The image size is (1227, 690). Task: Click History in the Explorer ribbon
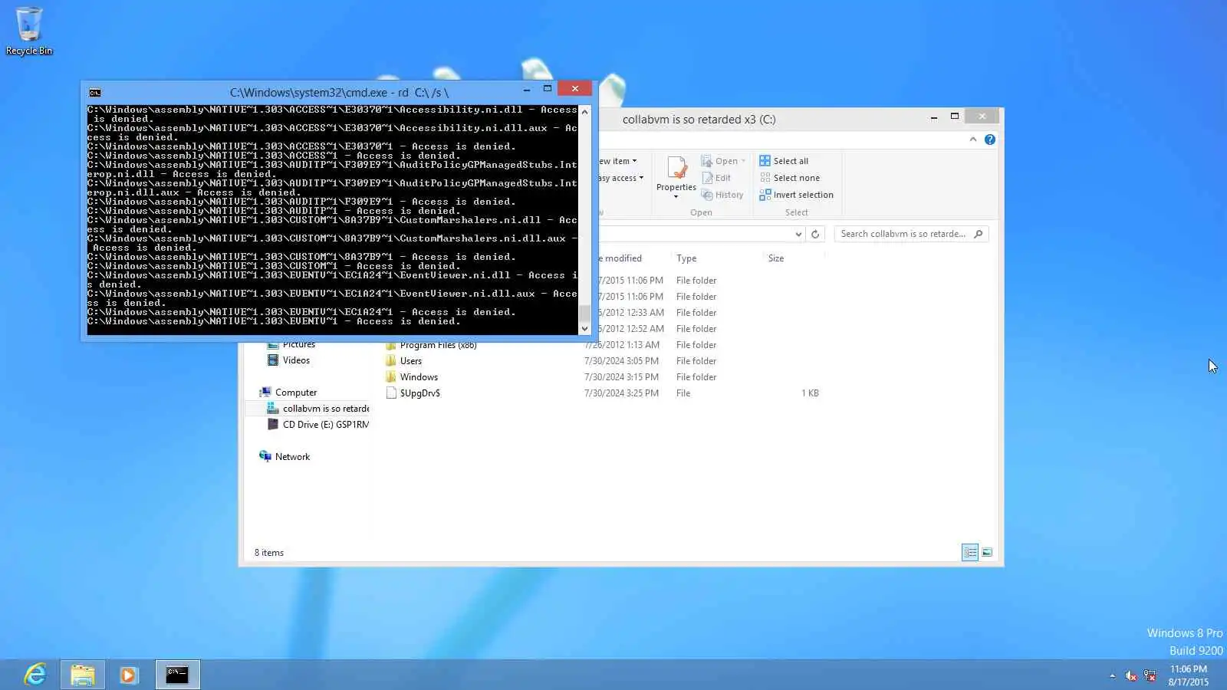(722, 195)
